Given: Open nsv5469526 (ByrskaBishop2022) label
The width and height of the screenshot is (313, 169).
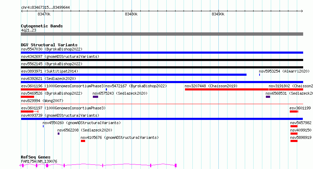Looking at the screenshot, I should point(52,93).
